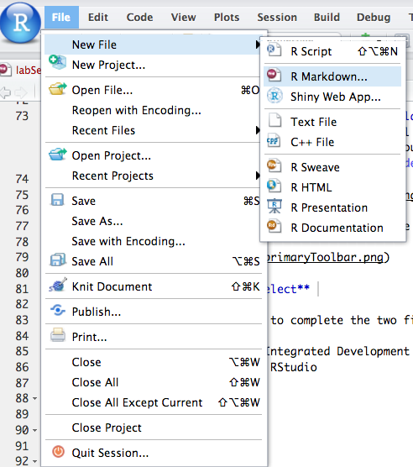The image size is (413, 467).
Task: Open the Session menu
Action: [277, 18]
